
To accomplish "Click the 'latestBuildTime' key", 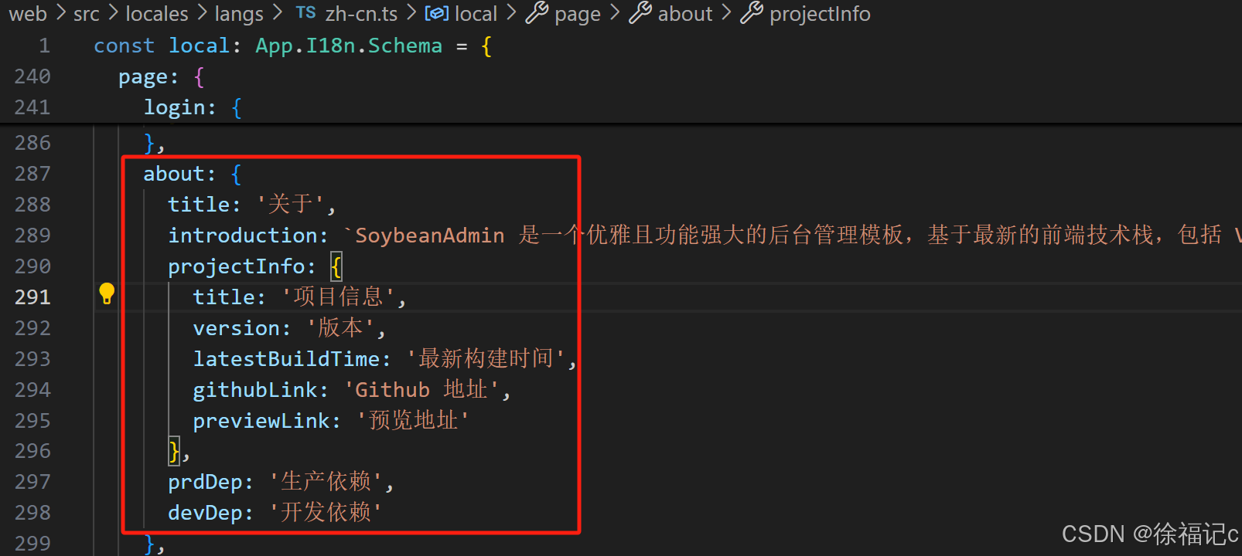I will point(286,359).
